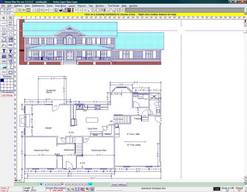Click the horizontal scrollbar left arrow
The image size is (247, 192).
click(20, 180)
